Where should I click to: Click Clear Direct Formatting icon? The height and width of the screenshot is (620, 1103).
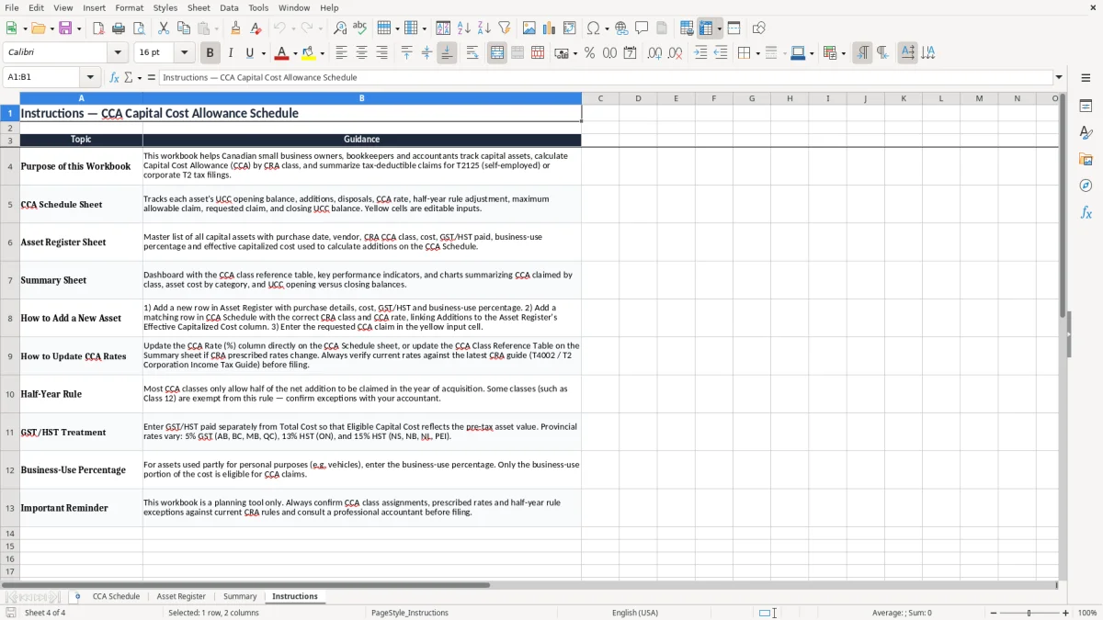click(x=256, y=28)
